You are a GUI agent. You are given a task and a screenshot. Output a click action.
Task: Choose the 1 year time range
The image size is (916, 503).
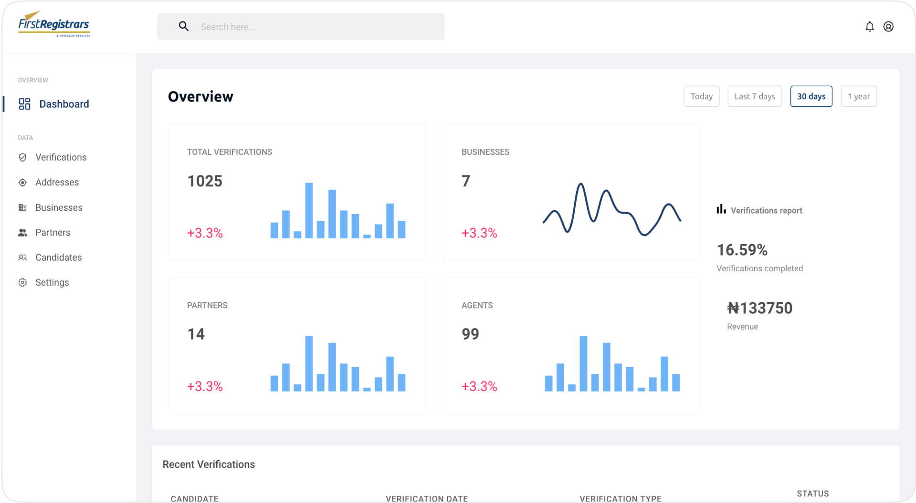(x=858, y=96)
